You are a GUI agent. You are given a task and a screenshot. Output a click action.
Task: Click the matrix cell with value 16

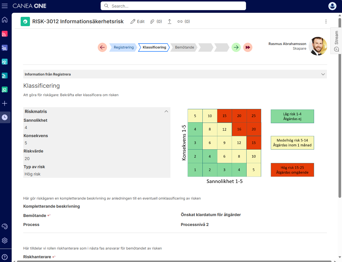(x=239, y=129)
